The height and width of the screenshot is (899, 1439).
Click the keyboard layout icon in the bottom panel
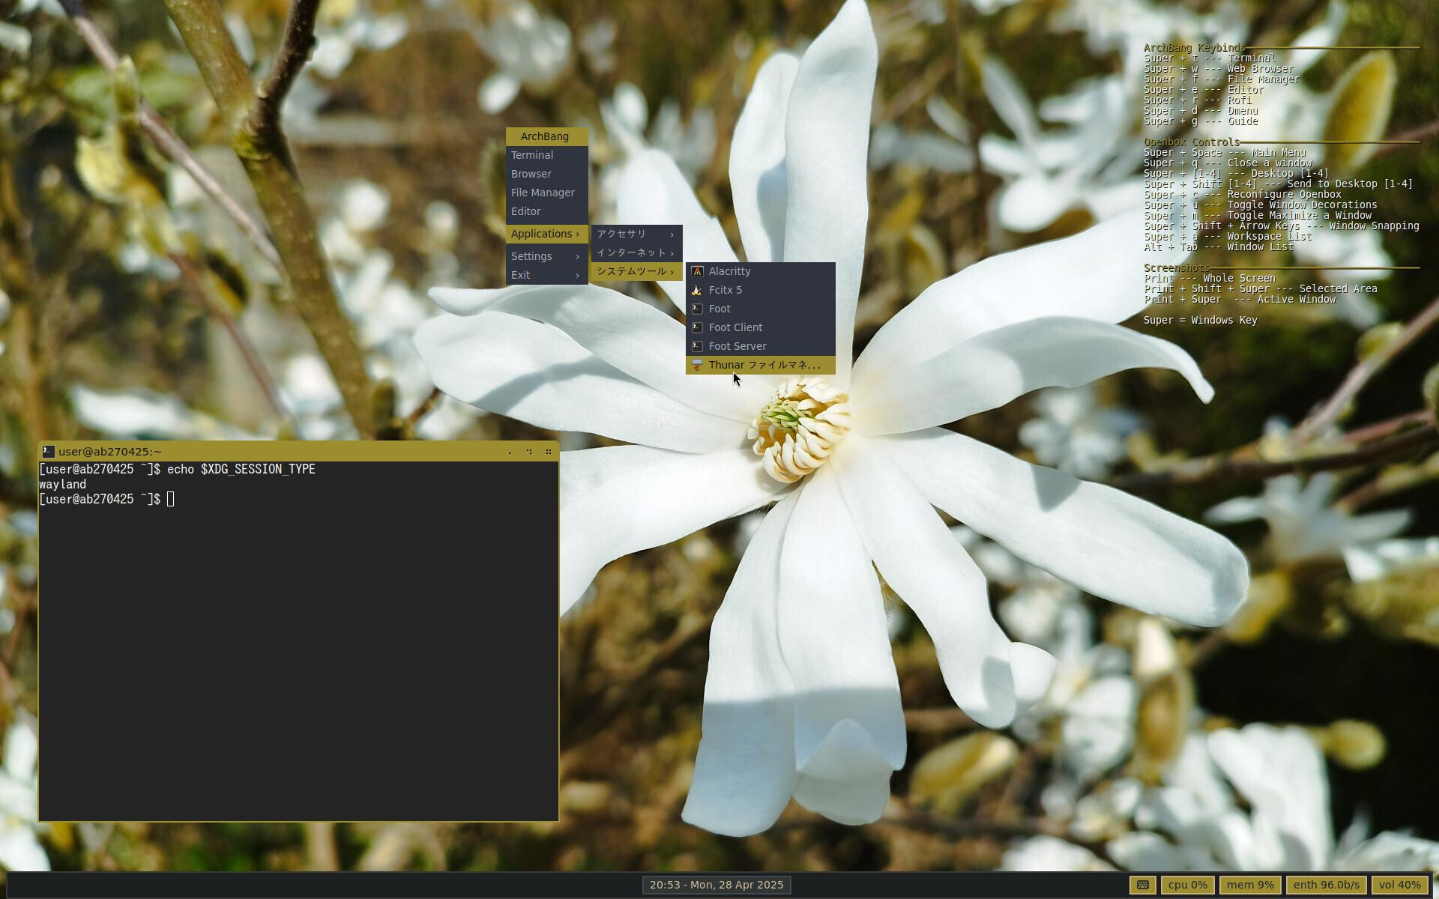coord(1142,885)
